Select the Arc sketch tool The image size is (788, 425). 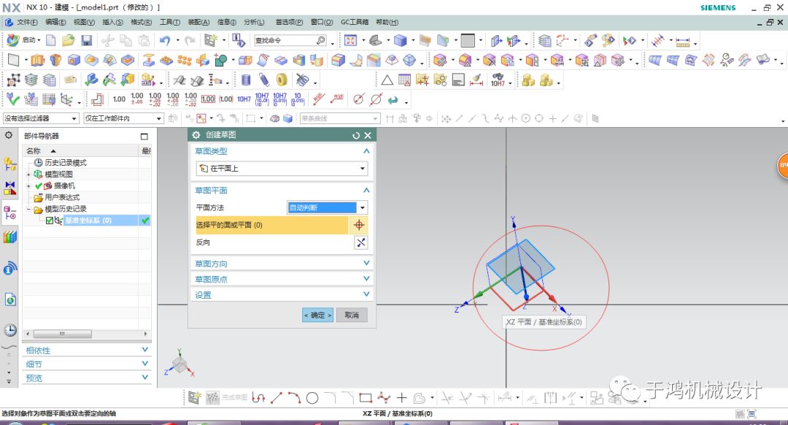click(295, 398)
